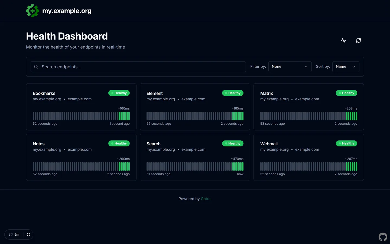This screenshot has height=244, width=390.
Task: Click Healthy badge on Search card
Action: (233, 143)
